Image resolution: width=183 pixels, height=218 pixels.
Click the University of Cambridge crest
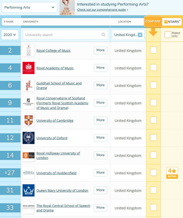click(28, 120)
